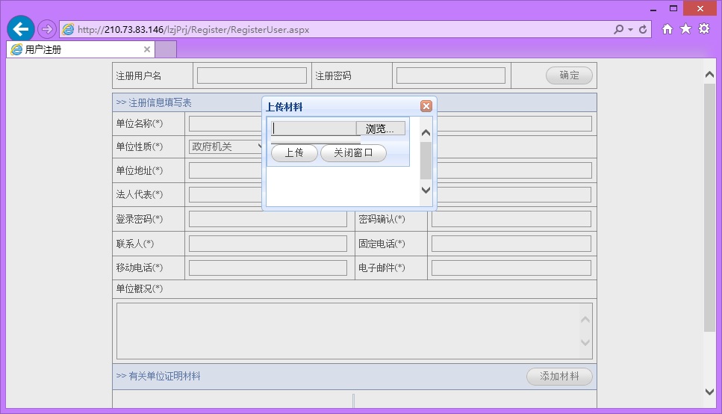722x414 pixels.
Task: Click the page scrollbar up arrow
Action: tap(709, 74)
